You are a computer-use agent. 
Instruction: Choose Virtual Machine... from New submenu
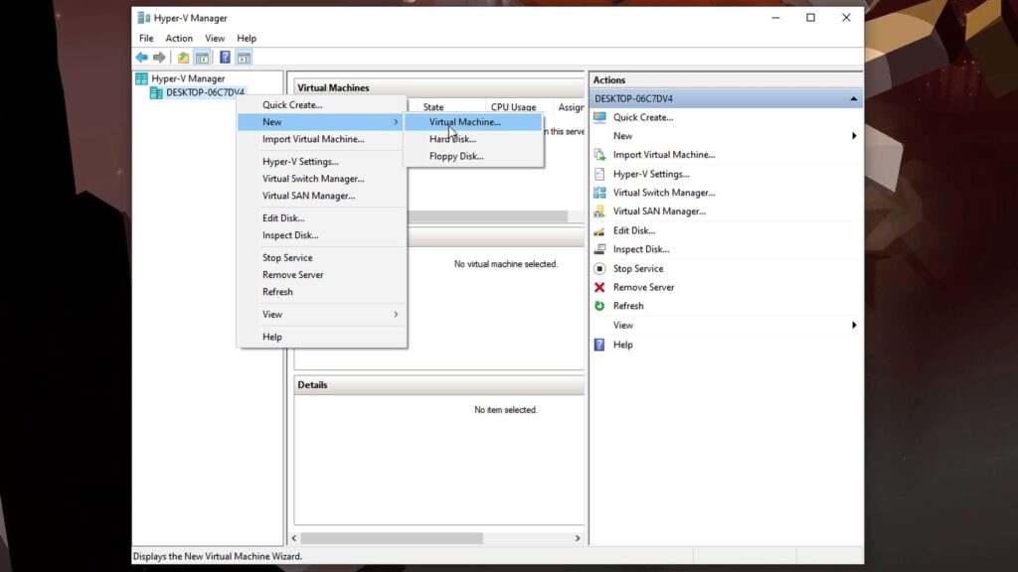[473, 122]
